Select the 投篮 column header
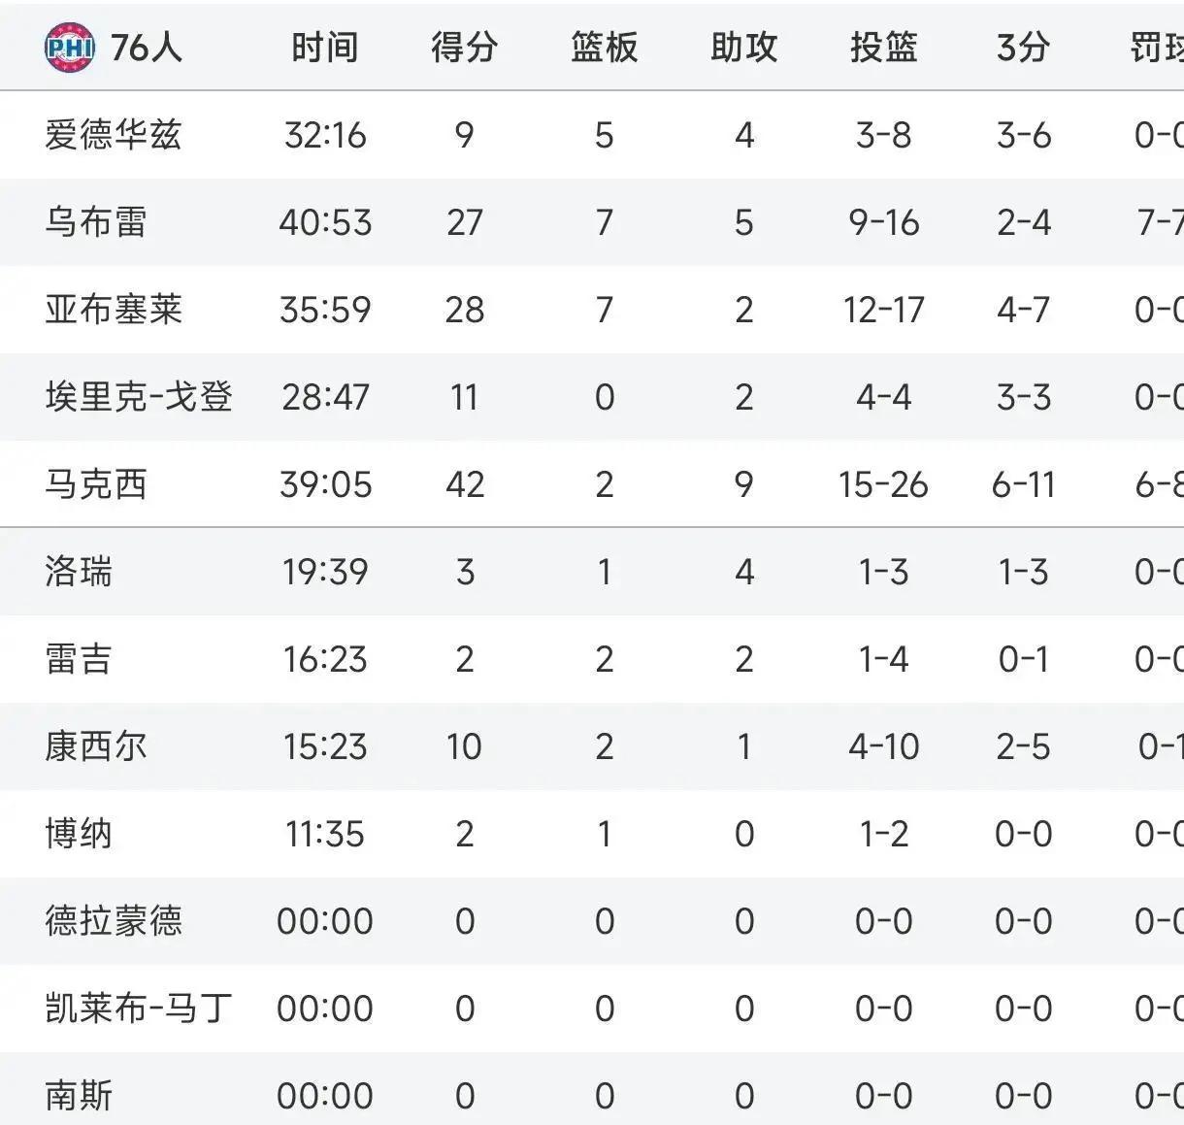The width and height of the screenshot is (1184, 1125). point(883,47)
